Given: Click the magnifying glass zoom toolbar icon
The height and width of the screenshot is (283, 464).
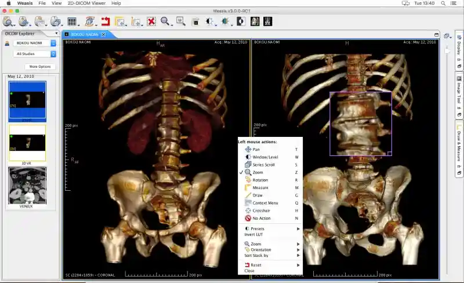Looking at the screenshot, I should tap(166, 22).
